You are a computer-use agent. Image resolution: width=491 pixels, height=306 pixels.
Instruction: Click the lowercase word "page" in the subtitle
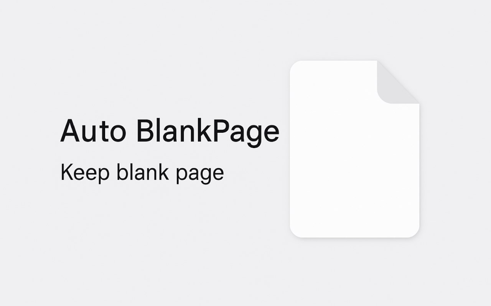(x=200, y=175)
